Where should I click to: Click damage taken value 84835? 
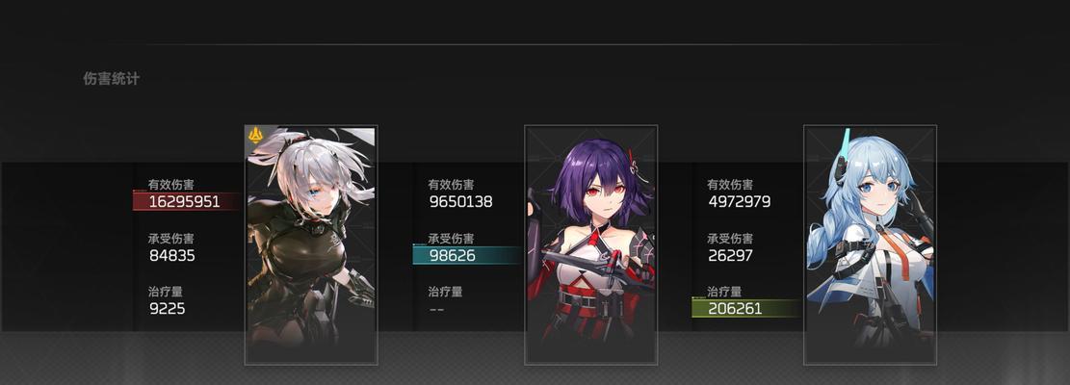(x=172, y=255)
